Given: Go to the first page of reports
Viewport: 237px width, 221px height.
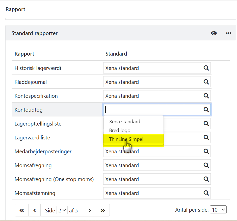Looking at the screenshot, I should pos(22,210).
